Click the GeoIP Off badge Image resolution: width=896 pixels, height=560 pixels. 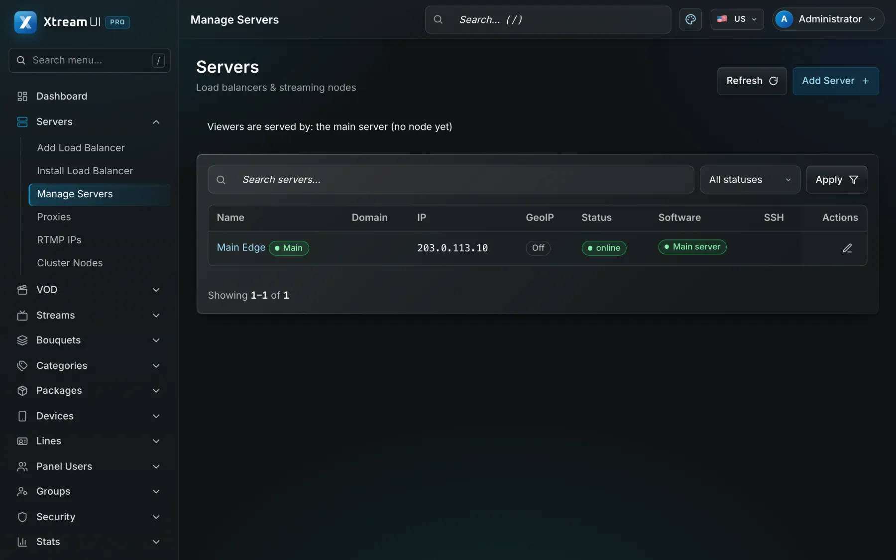click(538, 248)
